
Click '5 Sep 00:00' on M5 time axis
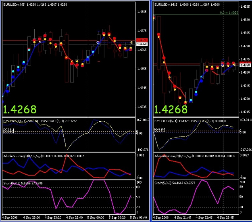[96, 218]
